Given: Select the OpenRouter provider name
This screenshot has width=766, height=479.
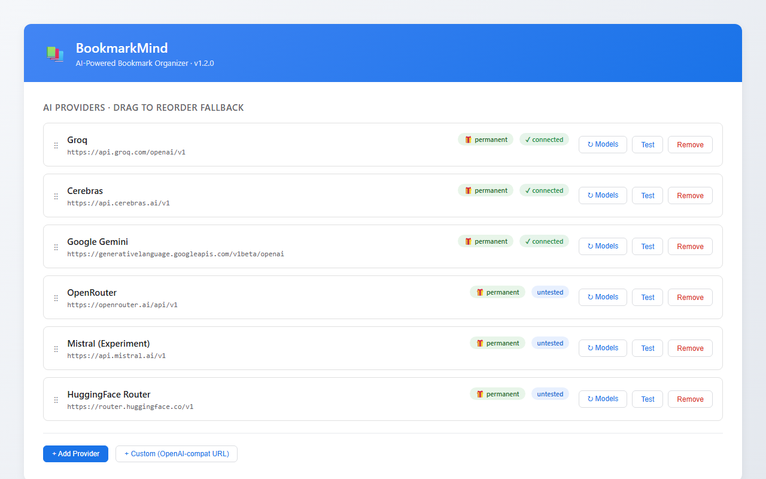Looking at the screenshot, I should 92,293.
